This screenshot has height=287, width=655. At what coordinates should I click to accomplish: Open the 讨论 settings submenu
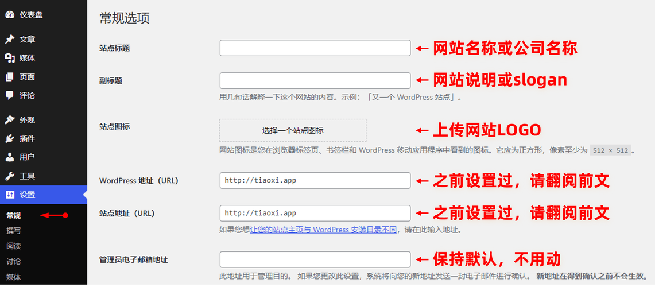coord(14,261)
